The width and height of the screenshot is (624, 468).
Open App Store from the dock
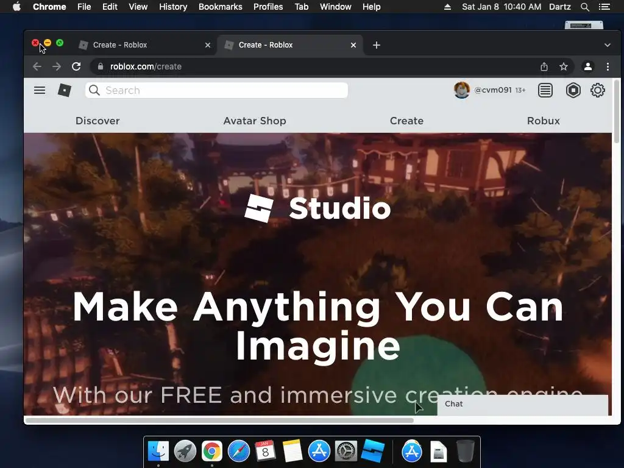point(319,452)
